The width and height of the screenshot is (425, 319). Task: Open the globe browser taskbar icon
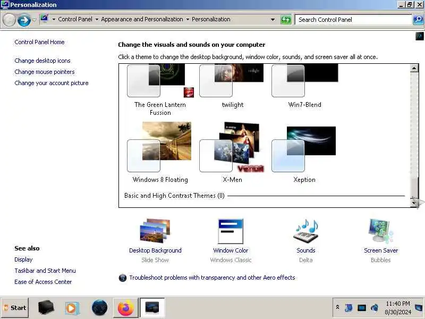[99, 308]
